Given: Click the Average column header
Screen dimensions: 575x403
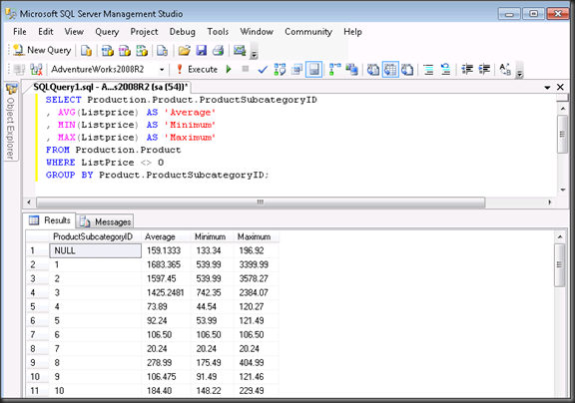Looking at the screenshot, I should pyautogui.click(x=166, y=236).
